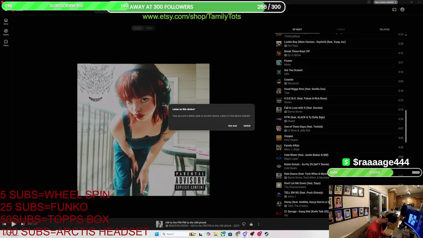
Task: Play Cold Water by Major Lazer
Action: [339, 157]
